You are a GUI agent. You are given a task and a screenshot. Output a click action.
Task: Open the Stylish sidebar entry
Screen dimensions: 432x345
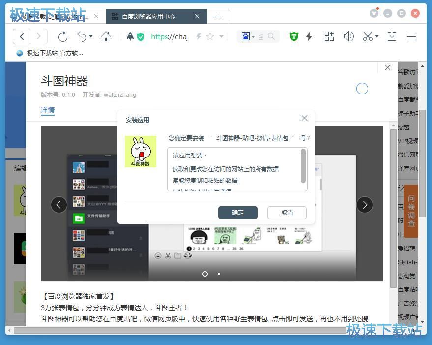click(x=408, y=262)
